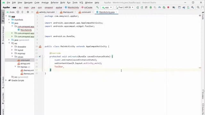Viewport: 205px width, 115px height.
Task: Click the Collapse All icon in Project panel
Action: [x=22, y=12]
